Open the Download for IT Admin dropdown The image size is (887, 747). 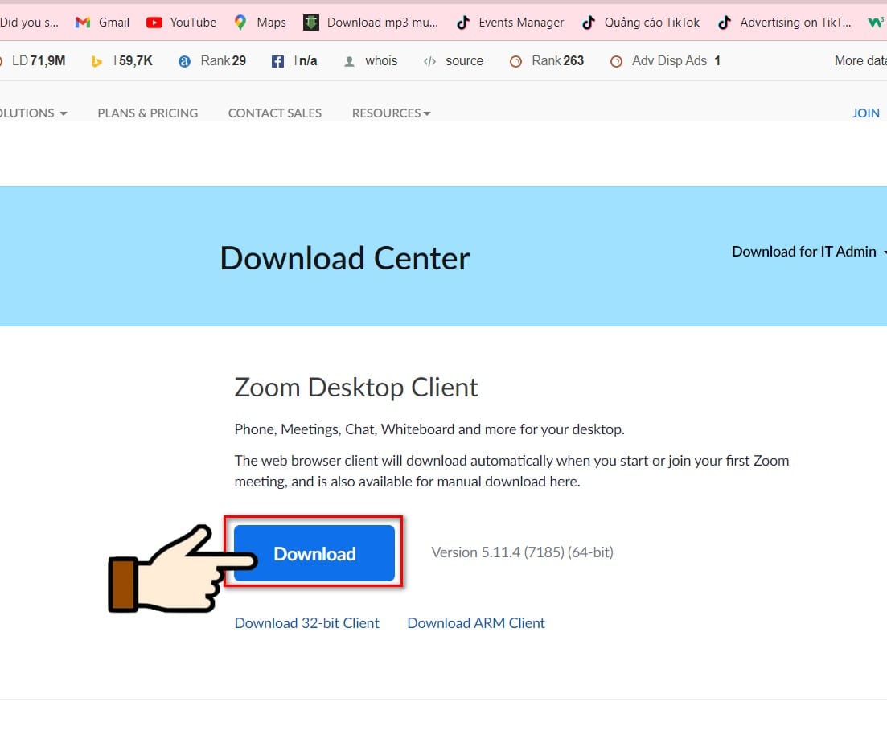pos(809,252)
